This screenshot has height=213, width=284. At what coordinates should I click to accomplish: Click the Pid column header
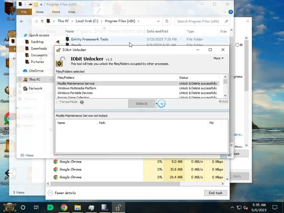[215, 123]
